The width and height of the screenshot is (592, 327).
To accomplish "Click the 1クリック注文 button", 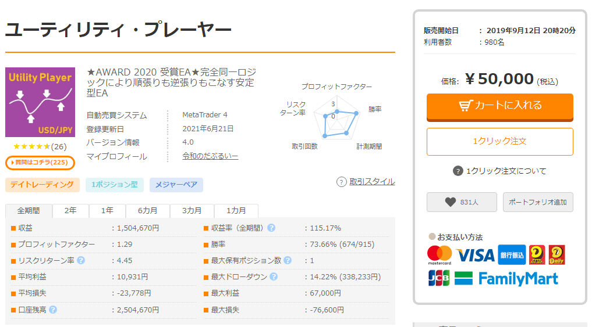I will click(x=499, y=141).
